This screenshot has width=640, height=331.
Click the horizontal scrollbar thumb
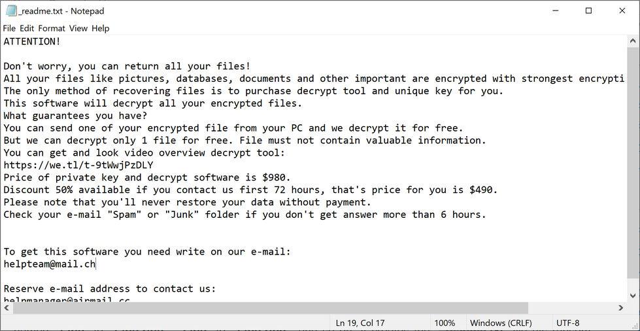click(x=269, y=307)
